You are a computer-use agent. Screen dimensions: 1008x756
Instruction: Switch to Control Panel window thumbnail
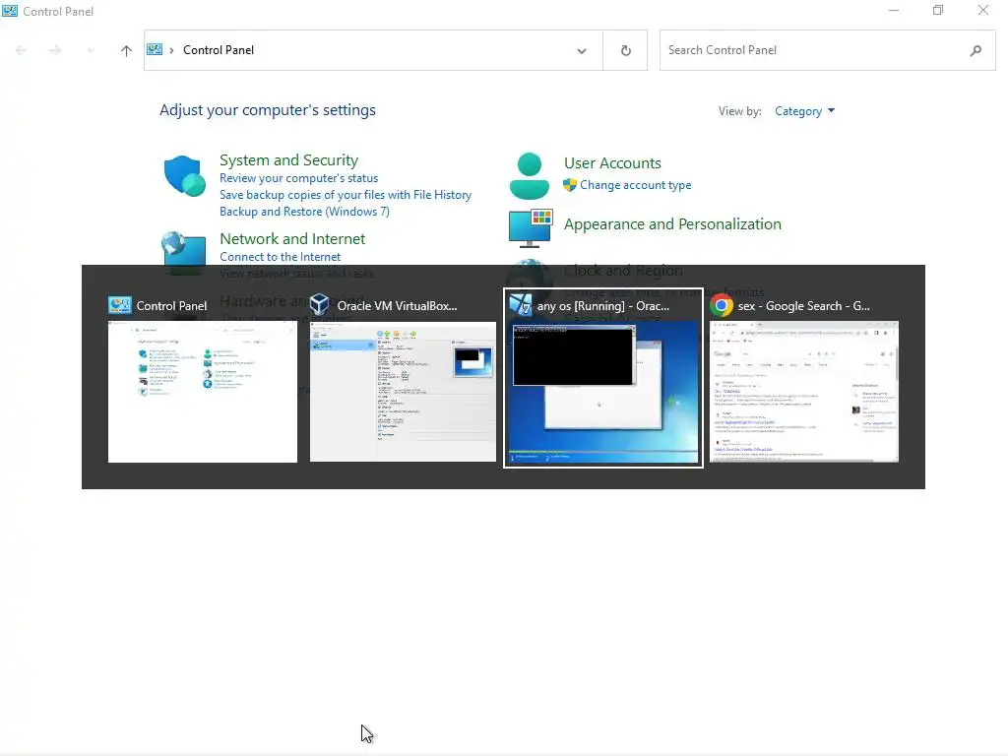203,392
